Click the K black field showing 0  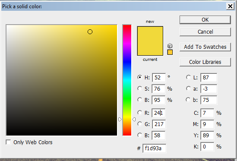pos(207,146)
